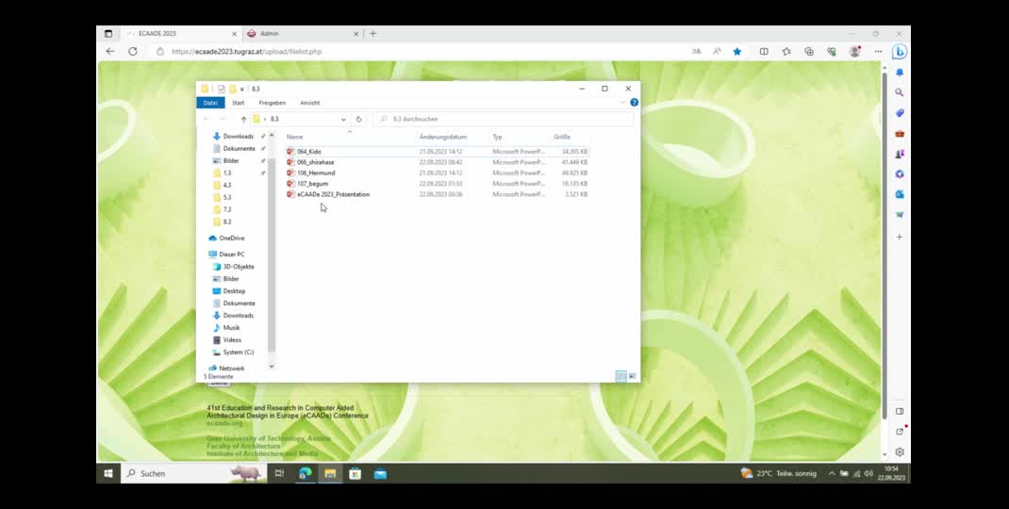Image resolution: width=1009 pixels, height=509 pixels.
Task: Open the Freigeben ribbon tab
Action: (x=272, y=103)
